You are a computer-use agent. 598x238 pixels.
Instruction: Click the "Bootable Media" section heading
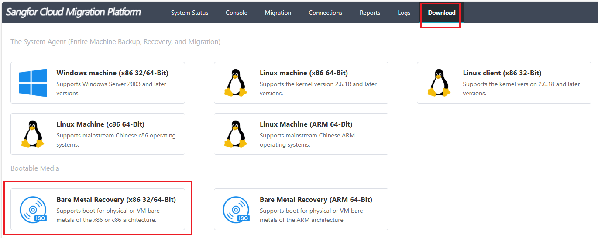[35, 168]
